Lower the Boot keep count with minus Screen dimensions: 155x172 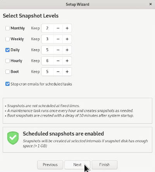pyautogui.click(x=58, y=72)
